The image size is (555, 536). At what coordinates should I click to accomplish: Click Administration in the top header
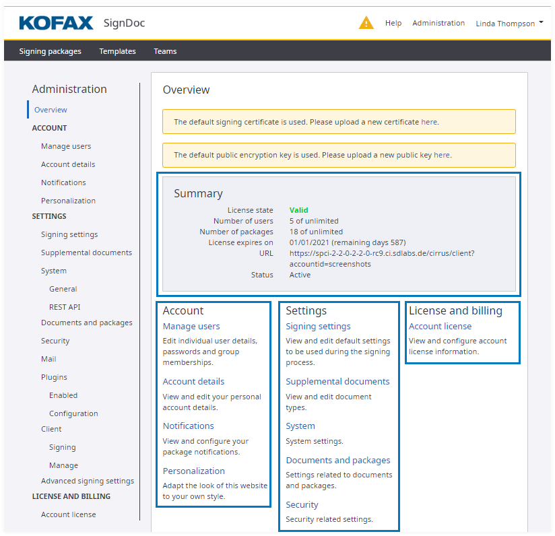pos(438,23)
